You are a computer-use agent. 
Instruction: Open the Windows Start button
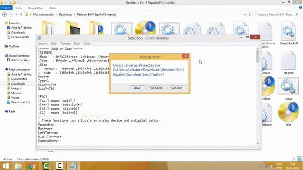(5, 166)
